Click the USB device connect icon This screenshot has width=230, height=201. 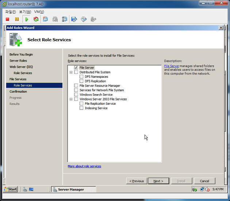[x=93, y=19]
